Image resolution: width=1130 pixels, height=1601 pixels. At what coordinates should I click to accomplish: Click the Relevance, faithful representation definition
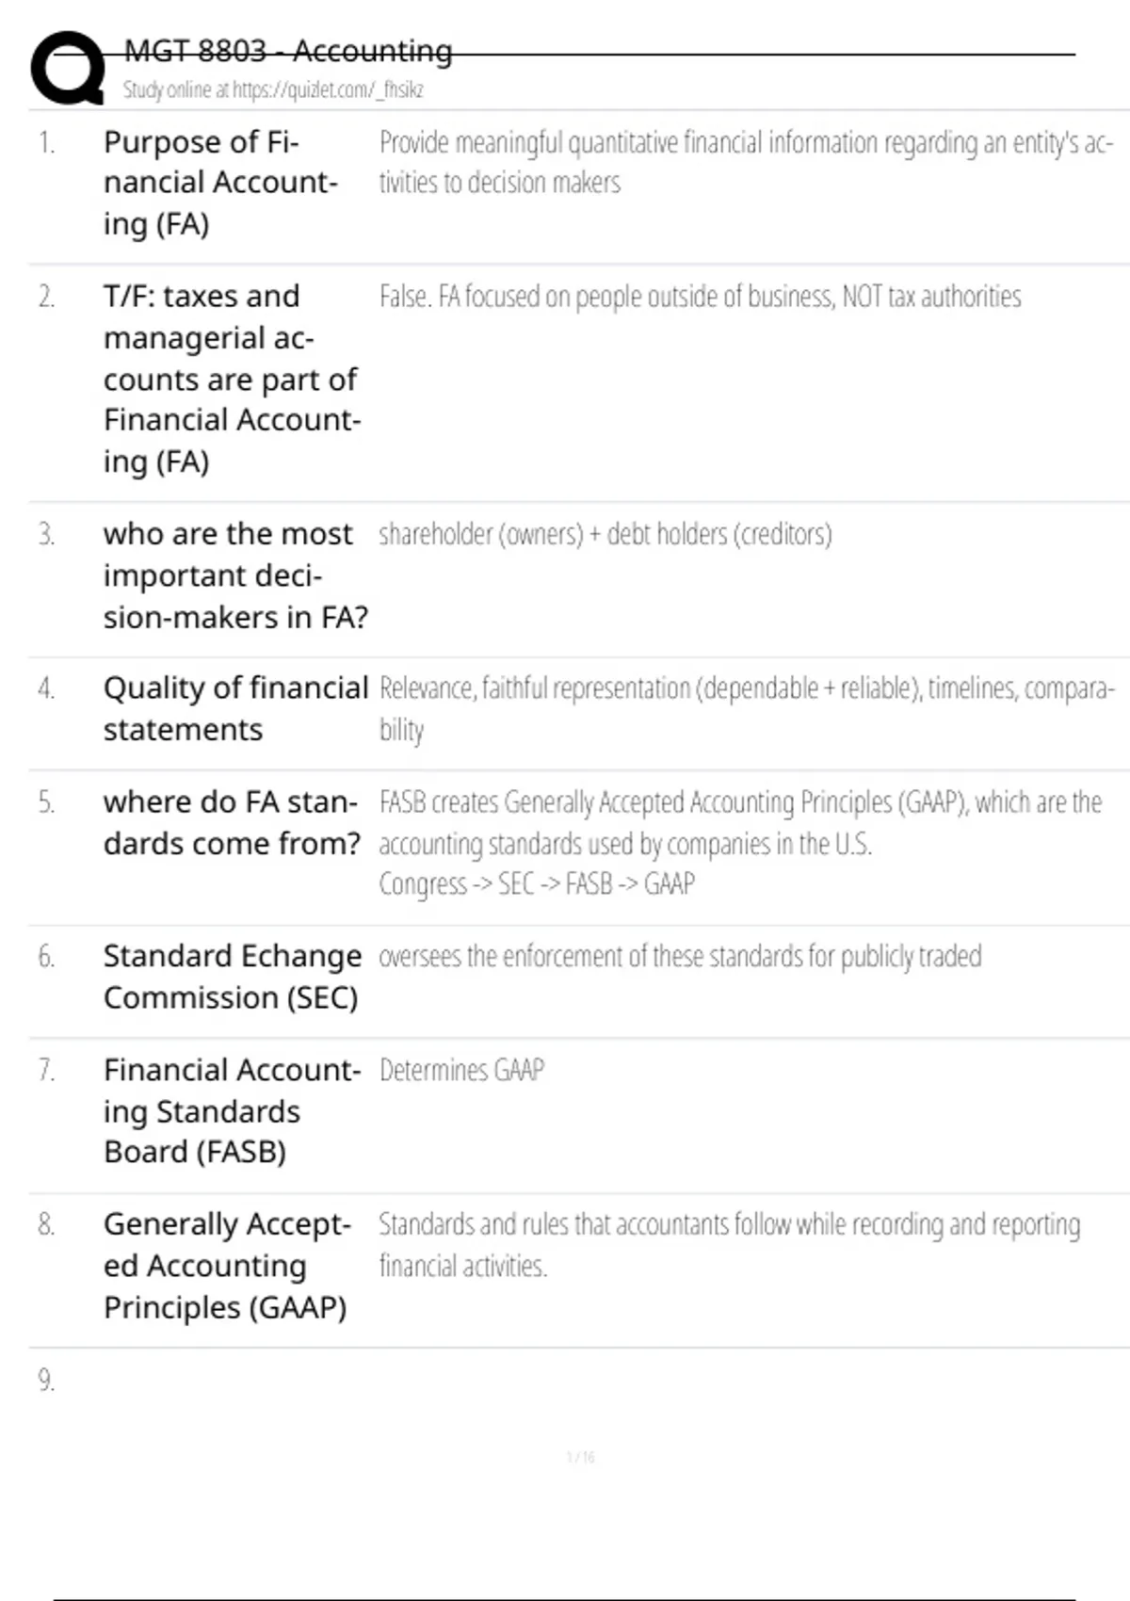pyautogui.click(x=746, y=708)
